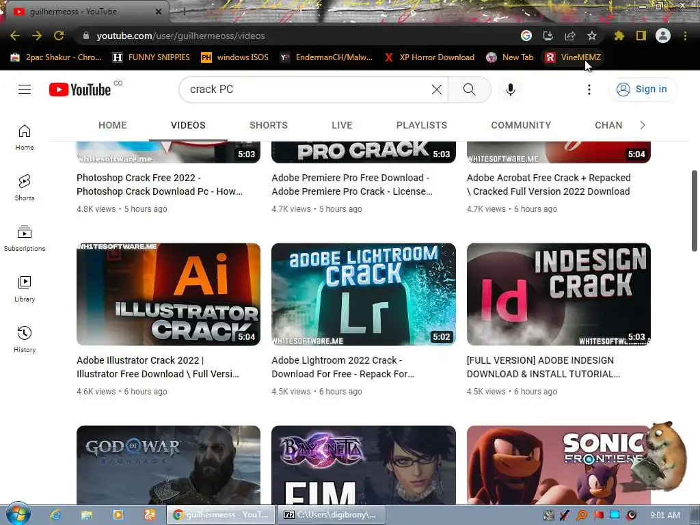
Task: Open the YouTube hamburger guide menu
Action: 25,90
